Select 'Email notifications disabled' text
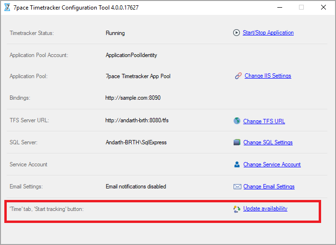336x245 pixels. 136,187
